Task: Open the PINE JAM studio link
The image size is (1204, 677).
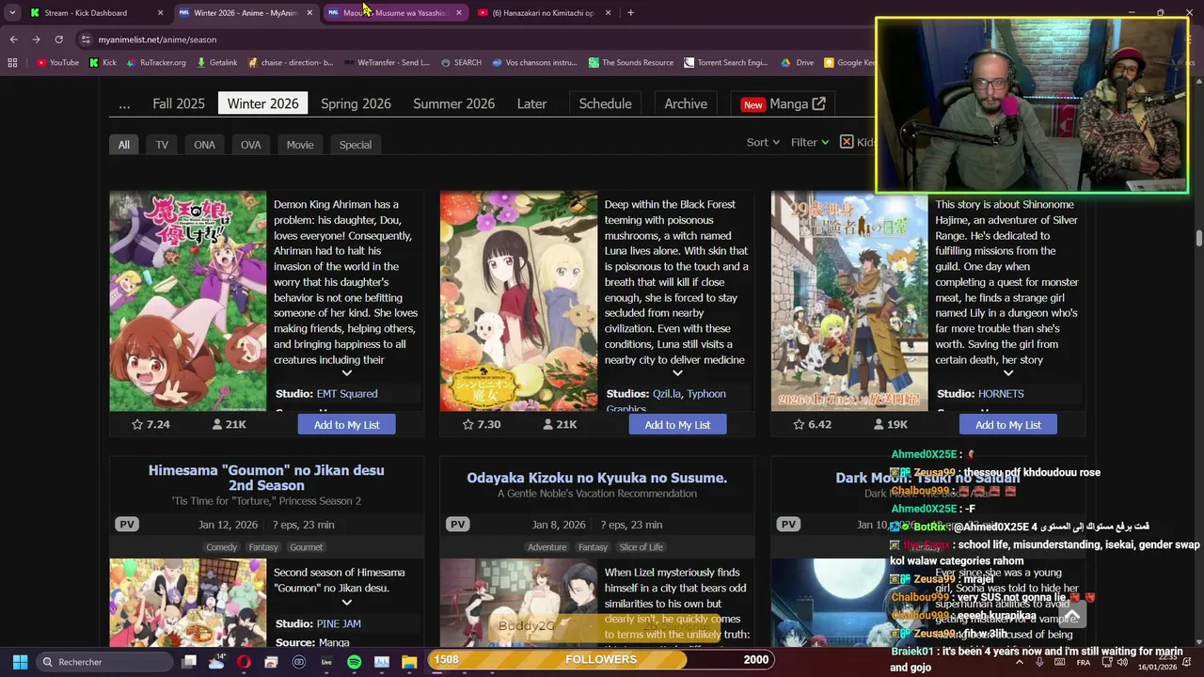Action: pos(339,623)
